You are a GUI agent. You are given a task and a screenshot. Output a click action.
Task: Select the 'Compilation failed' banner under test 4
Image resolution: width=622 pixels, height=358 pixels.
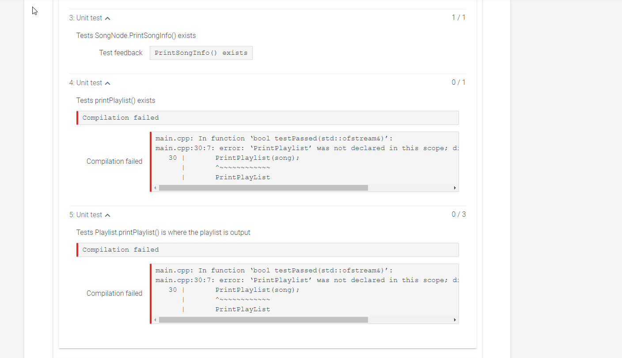coord(268,117)
